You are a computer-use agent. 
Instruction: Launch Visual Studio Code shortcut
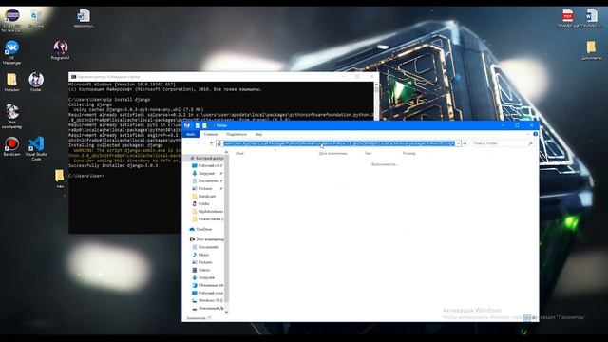36,148
